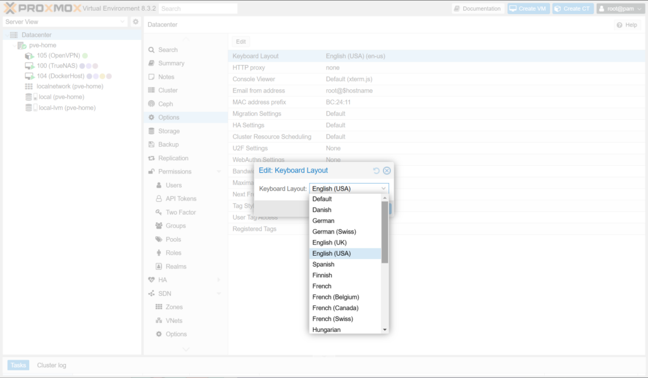Collapse the Keyboard Layout combo box arrow
This screenshot has height=378, width=648.
pos(383,189)
